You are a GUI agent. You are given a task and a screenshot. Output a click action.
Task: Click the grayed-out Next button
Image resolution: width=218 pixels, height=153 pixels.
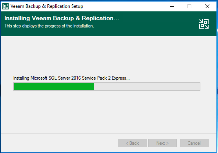point(163,143)
